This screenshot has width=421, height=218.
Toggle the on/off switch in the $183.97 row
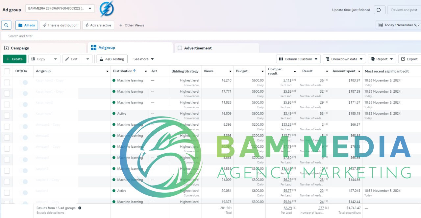(23, 82)
